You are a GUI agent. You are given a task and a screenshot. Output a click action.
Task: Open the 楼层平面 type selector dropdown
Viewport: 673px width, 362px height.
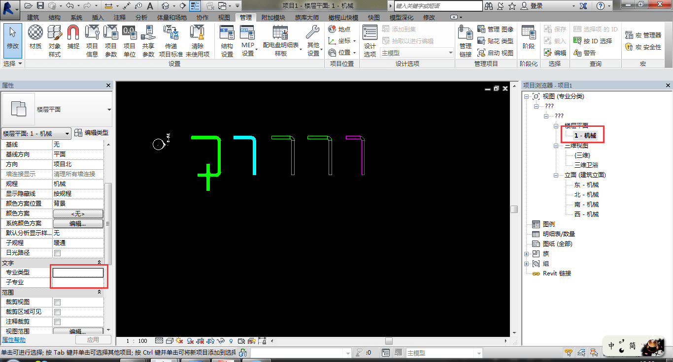[x=109, y=110]
